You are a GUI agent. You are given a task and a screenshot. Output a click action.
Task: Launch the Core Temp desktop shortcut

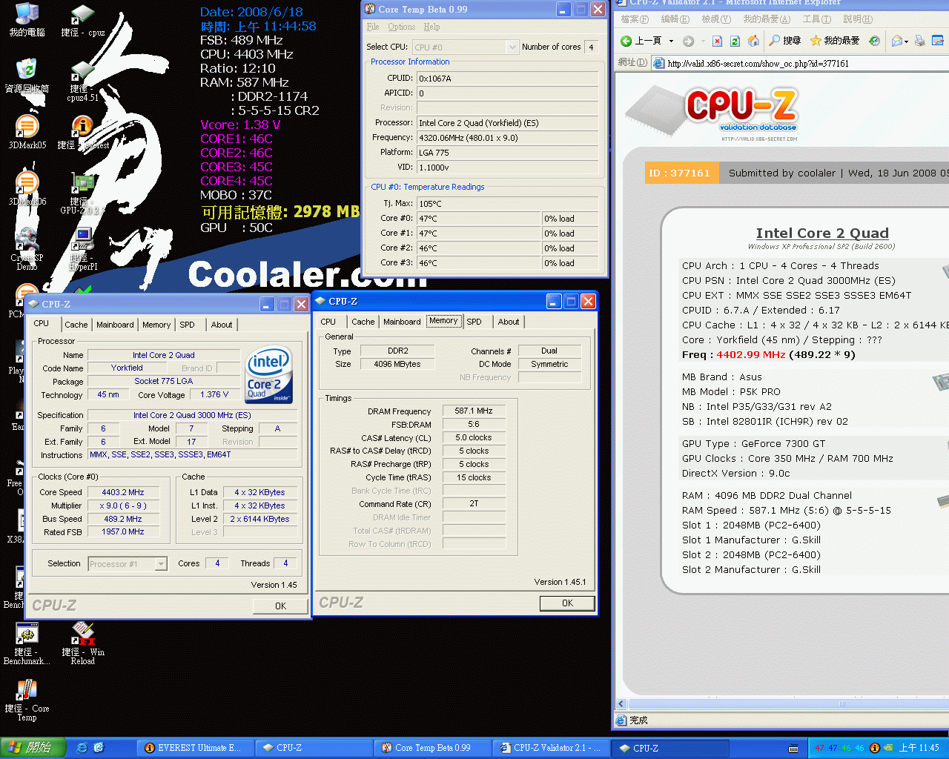[27, 700]
